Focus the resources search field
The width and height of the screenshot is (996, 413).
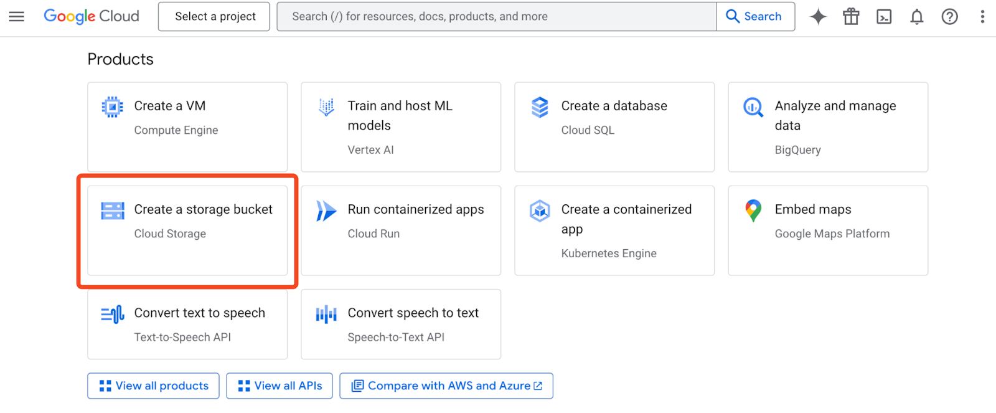pos(497,16)
